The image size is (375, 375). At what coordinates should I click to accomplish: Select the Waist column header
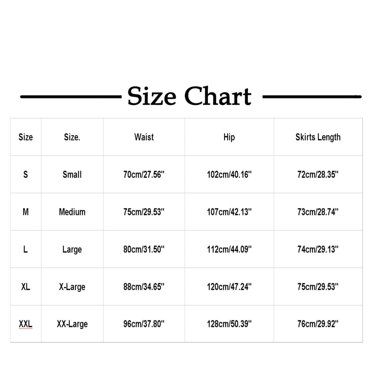pos(144,137)
